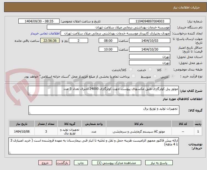Click the شرح کلی نیاز text area

point(103,90)
